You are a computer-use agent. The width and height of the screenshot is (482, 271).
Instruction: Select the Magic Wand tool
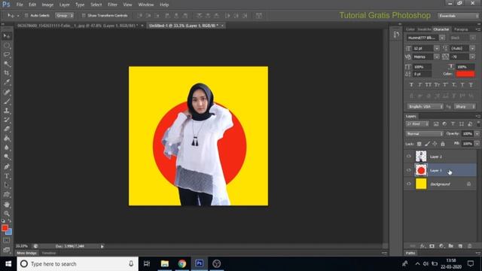(7, 64)
